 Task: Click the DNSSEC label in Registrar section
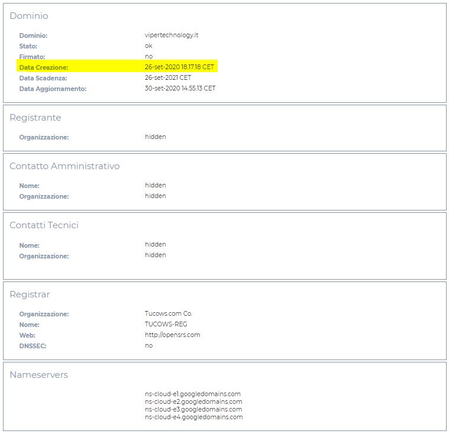pyautogui.click(x=33, y=346)
